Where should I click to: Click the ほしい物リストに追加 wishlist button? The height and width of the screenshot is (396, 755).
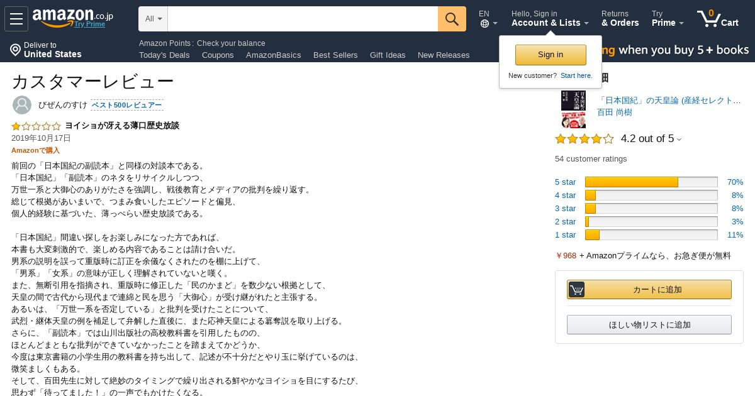click(x=649, y=324)
